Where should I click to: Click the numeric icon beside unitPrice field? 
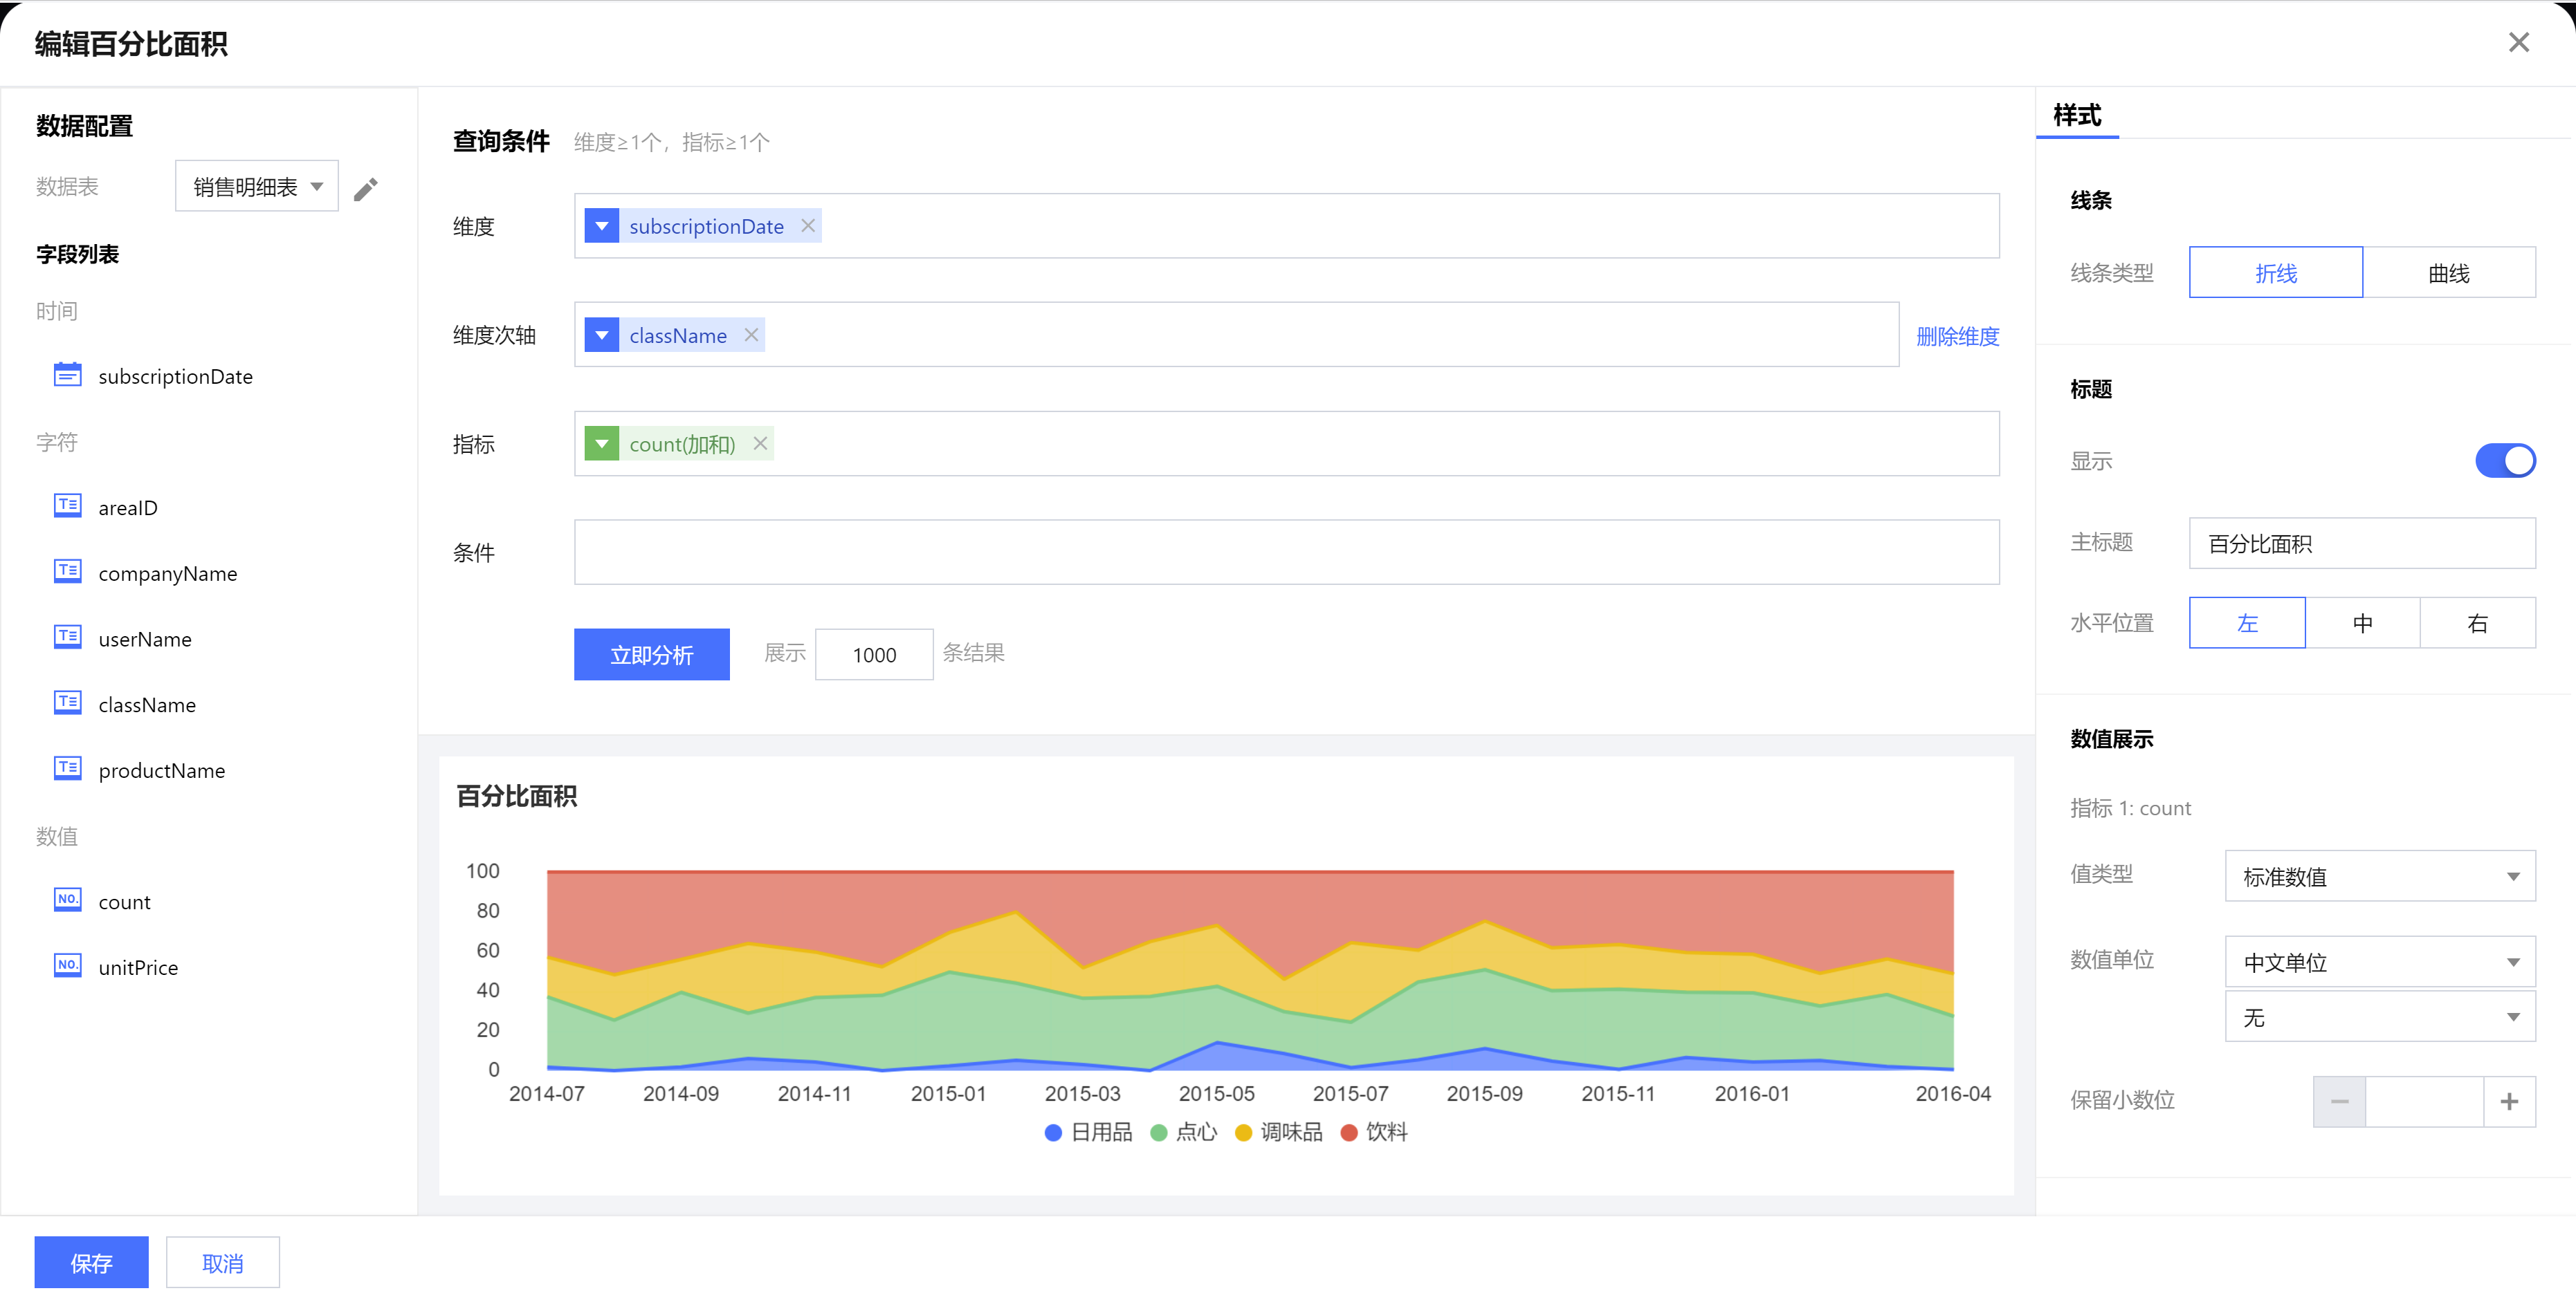pos(67,966)
